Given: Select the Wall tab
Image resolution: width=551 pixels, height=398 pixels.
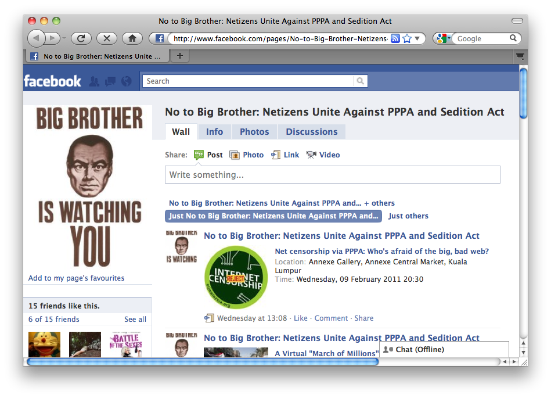Looking at the screenshot, I should 181,132.
